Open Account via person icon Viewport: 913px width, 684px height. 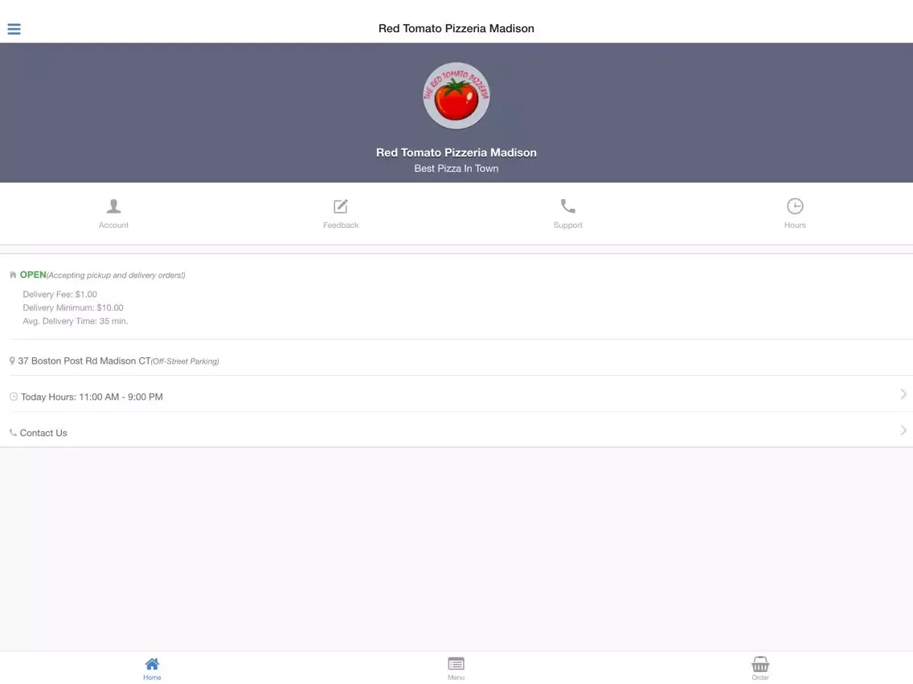pos(113,206)
